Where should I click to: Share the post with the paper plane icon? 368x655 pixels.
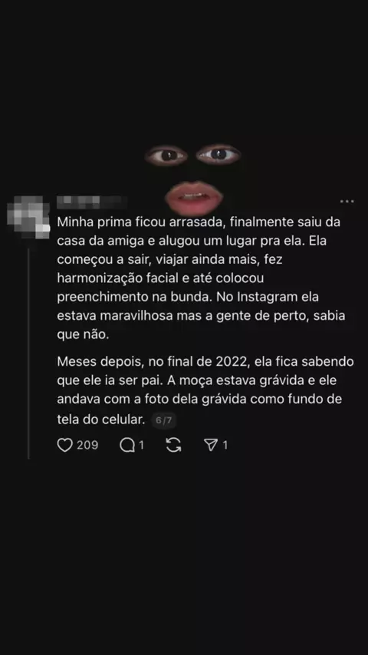(x=212, y=446)
